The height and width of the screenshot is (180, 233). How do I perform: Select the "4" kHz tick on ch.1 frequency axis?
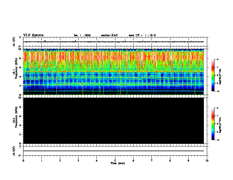click(x=21, y=77)
